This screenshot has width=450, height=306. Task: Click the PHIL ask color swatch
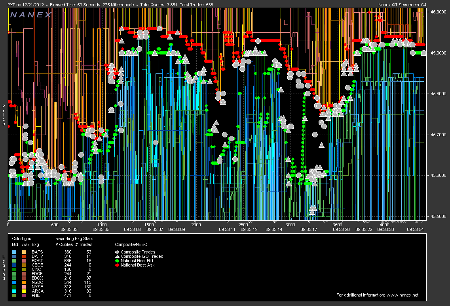coord(24,295)
